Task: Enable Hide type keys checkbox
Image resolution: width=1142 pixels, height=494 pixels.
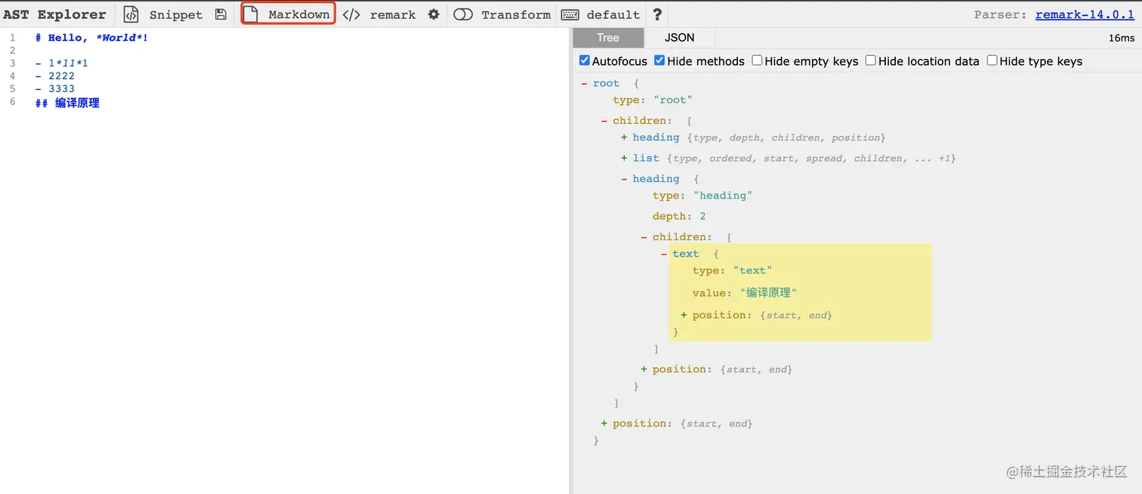Action: pyautogui.click(x=992, y=60)
